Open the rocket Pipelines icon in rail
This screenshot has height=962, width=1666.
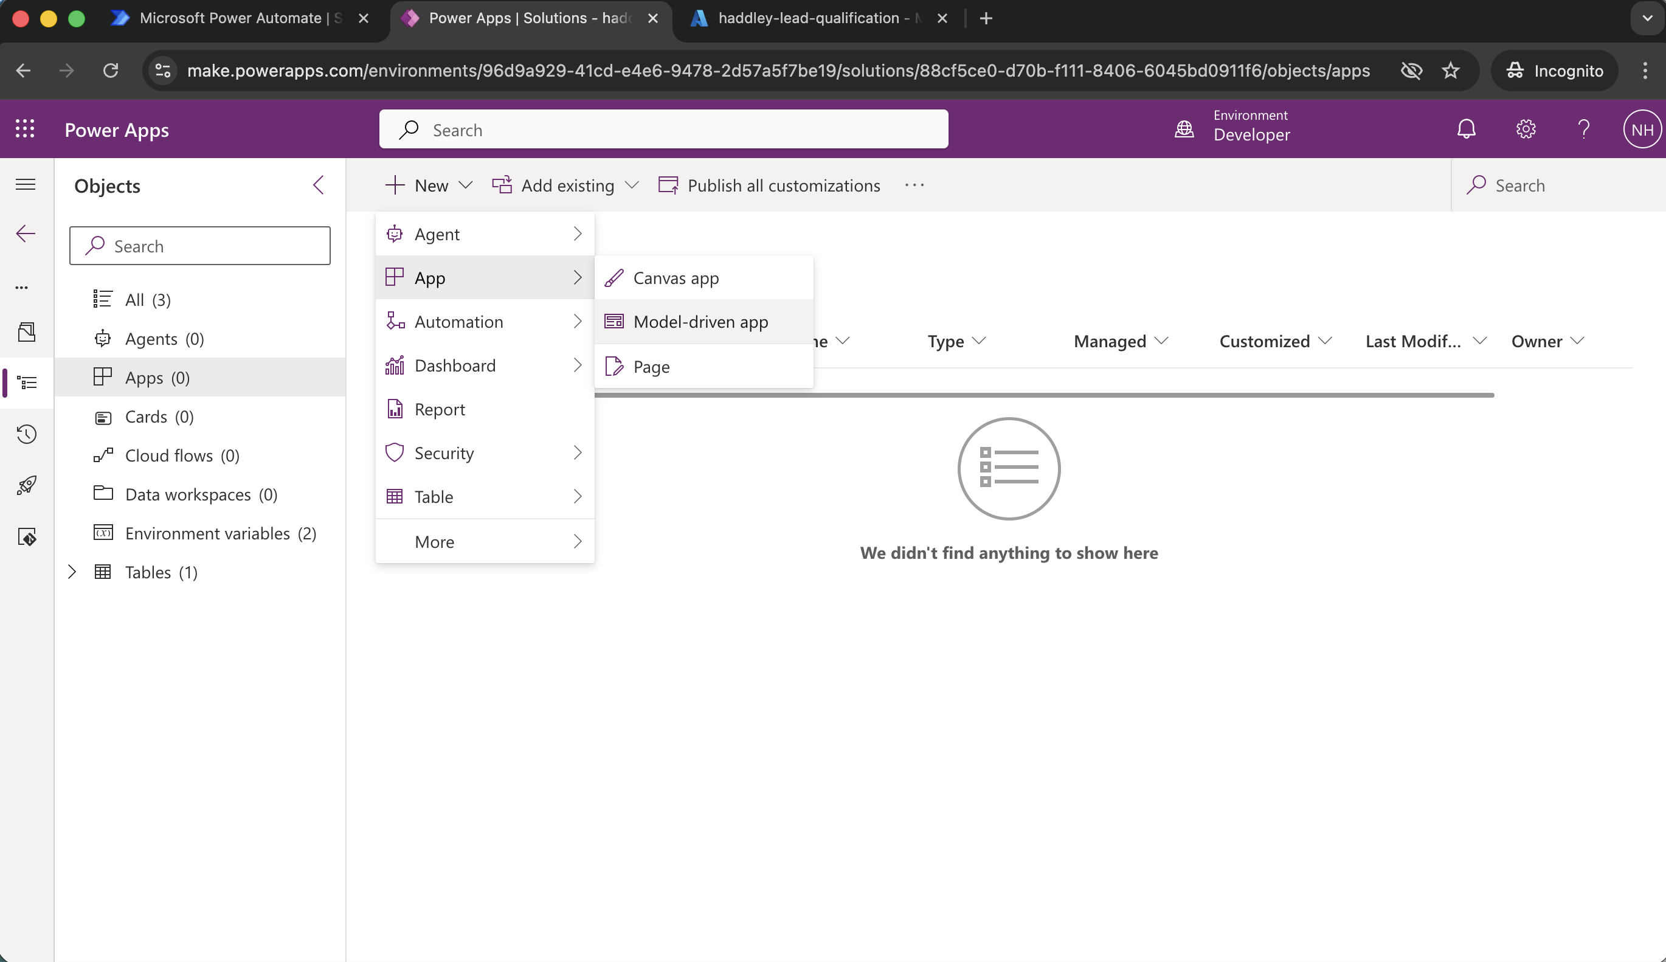click(26, 486)
